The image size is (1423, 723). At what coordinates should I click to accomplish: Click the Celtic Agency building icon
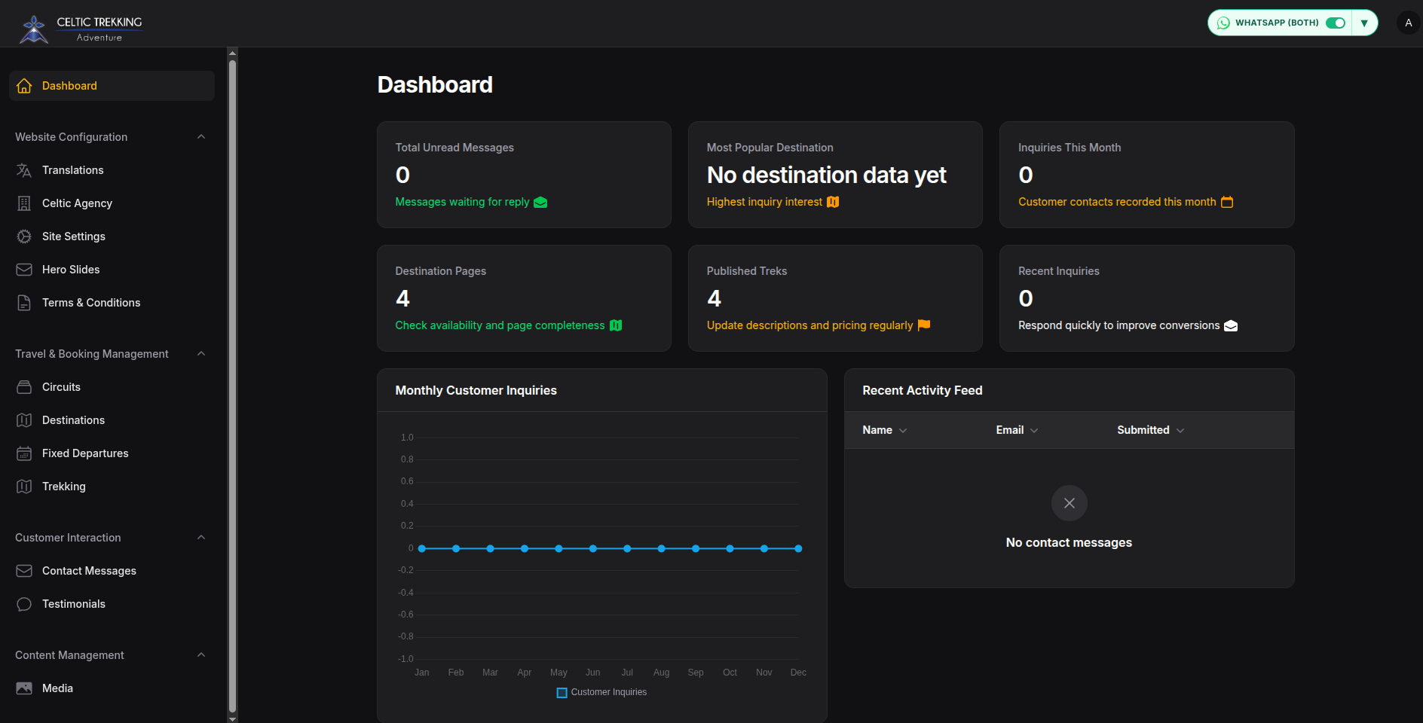click(x=24, y=203)
